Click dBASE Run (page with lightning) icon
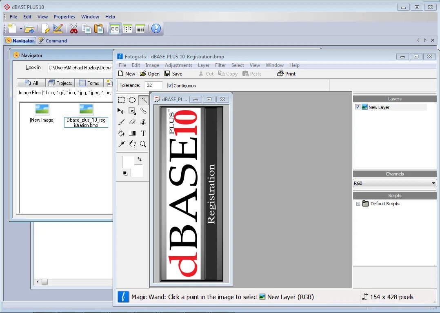The image size is (440, 313). pyautogui.click(x=45, y=29)
